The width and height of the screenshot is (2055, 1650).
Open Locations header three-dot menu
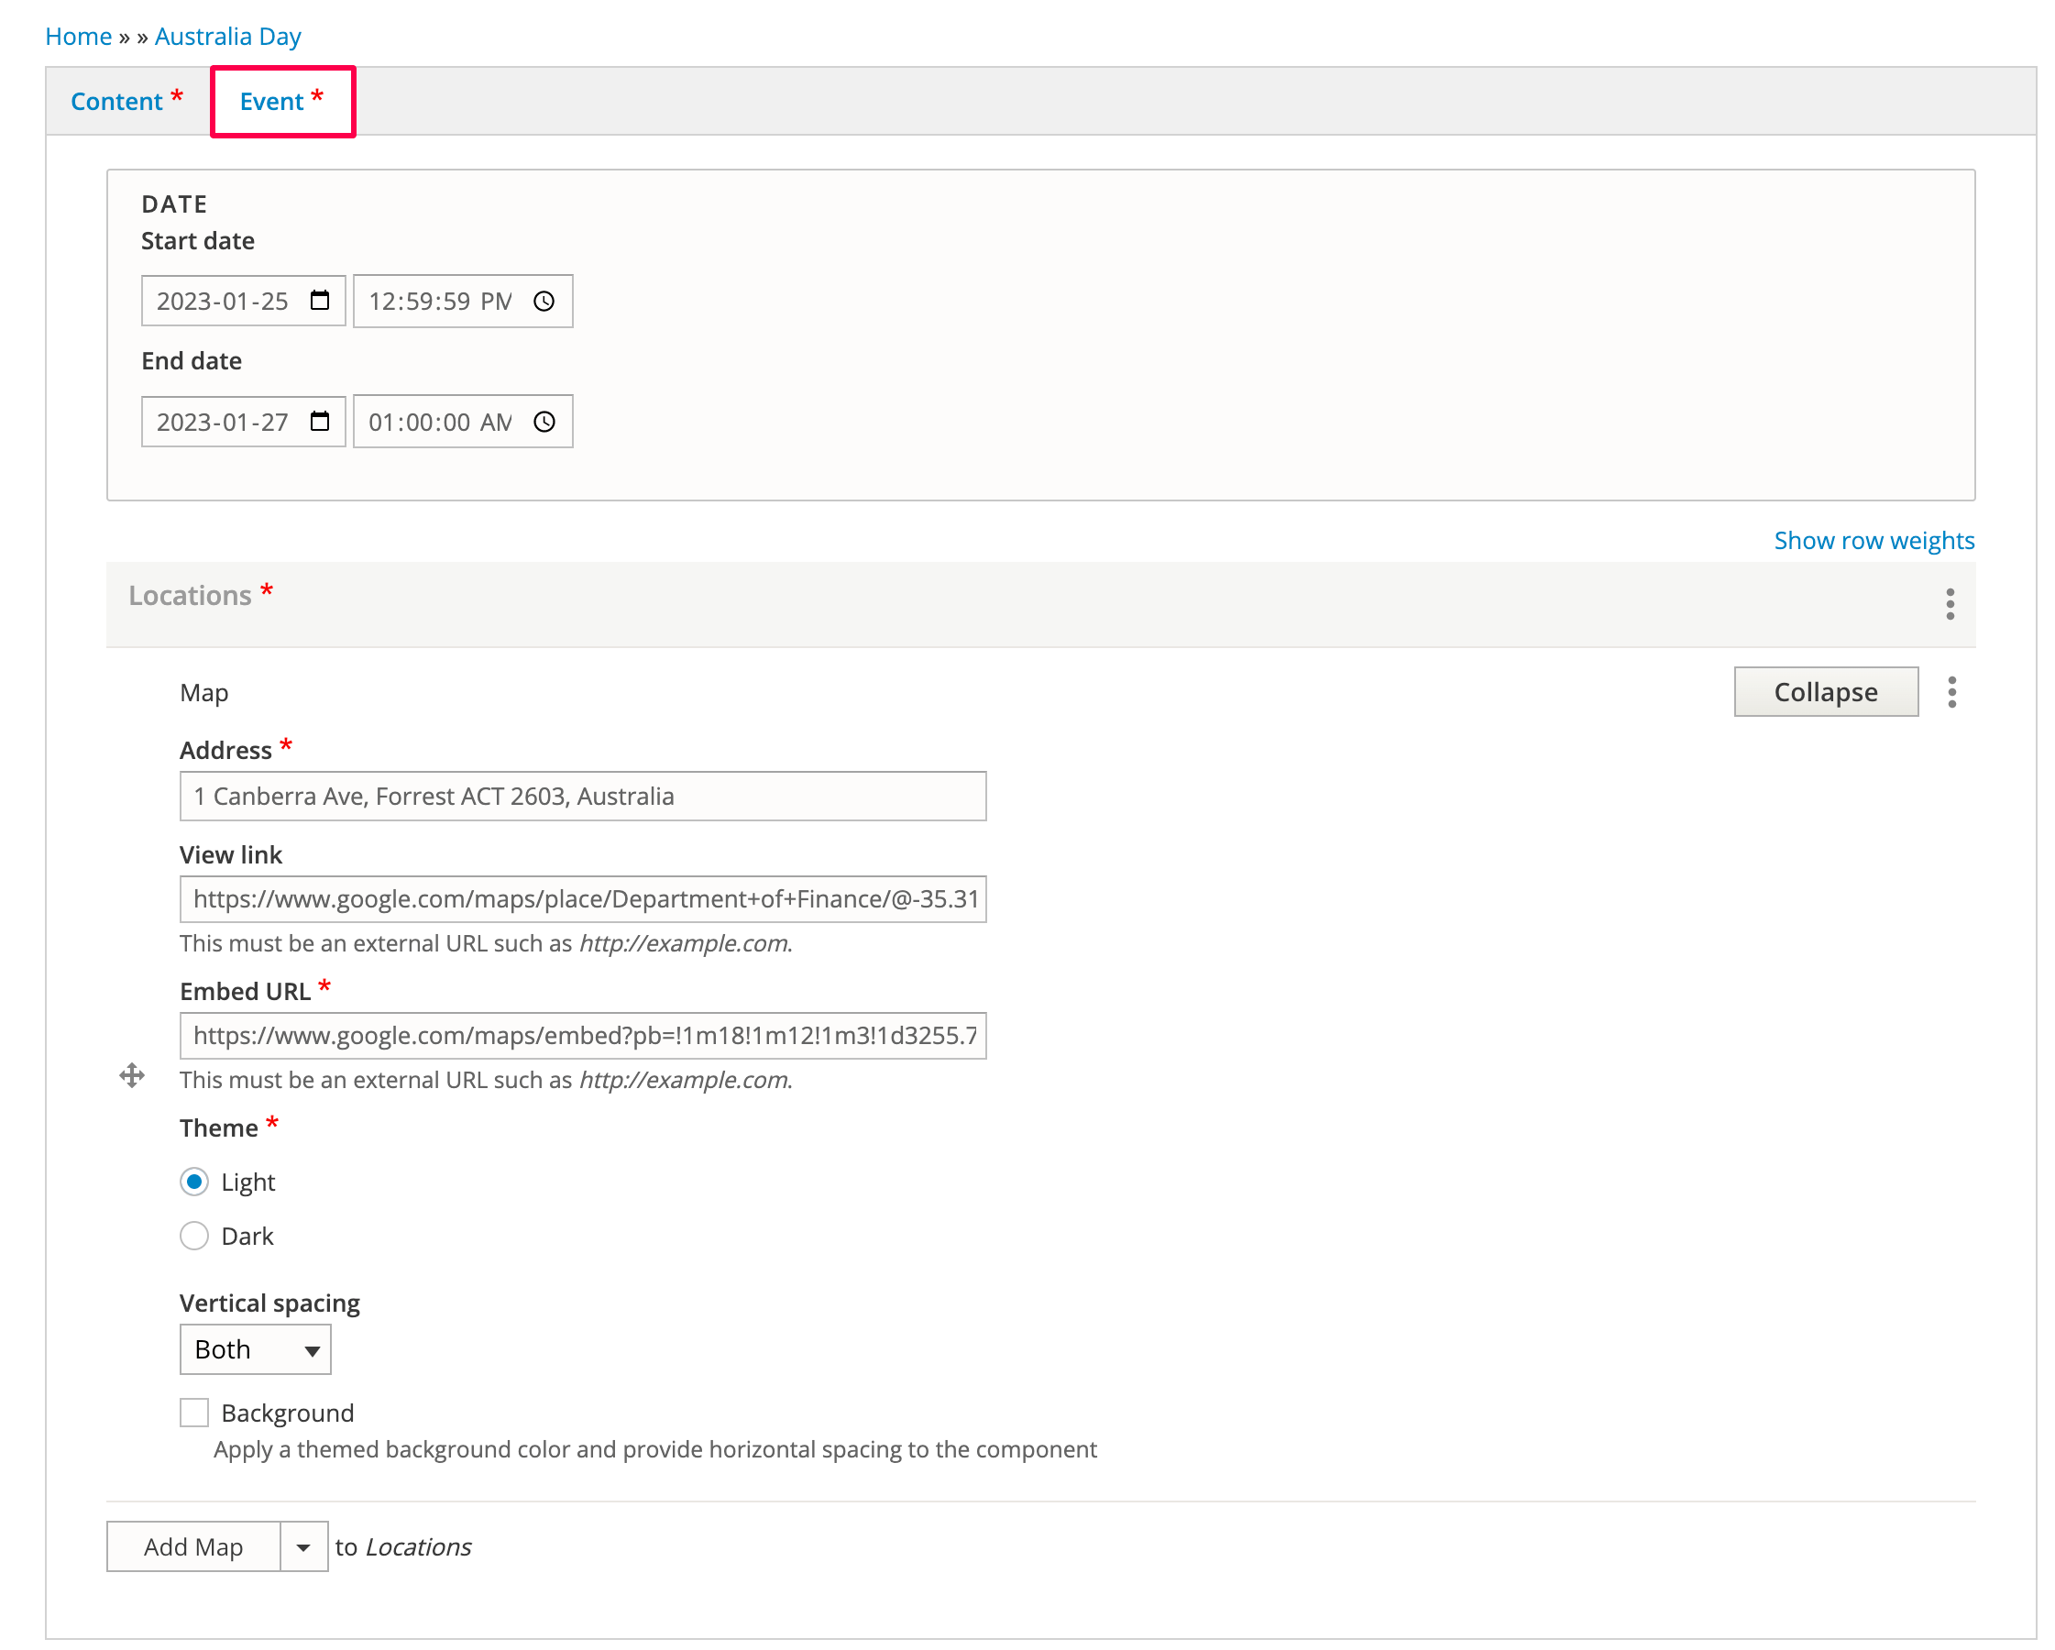click(x=1950, y=604)
